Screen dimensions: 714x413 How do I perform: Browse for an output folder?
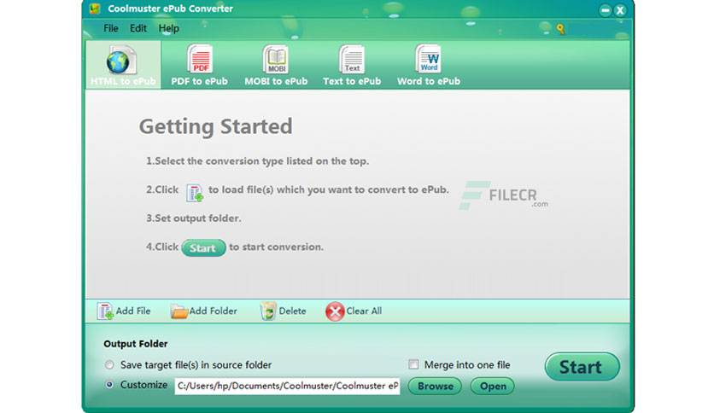click(435, 387)
